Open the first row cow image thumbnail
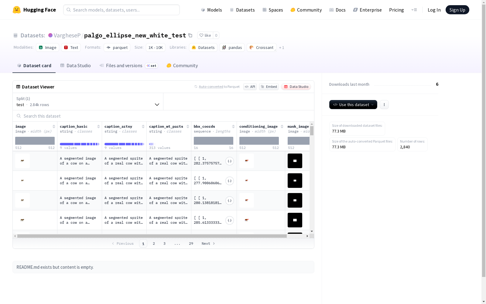Viewport: 486px width, 304px height. coord(22,161)
